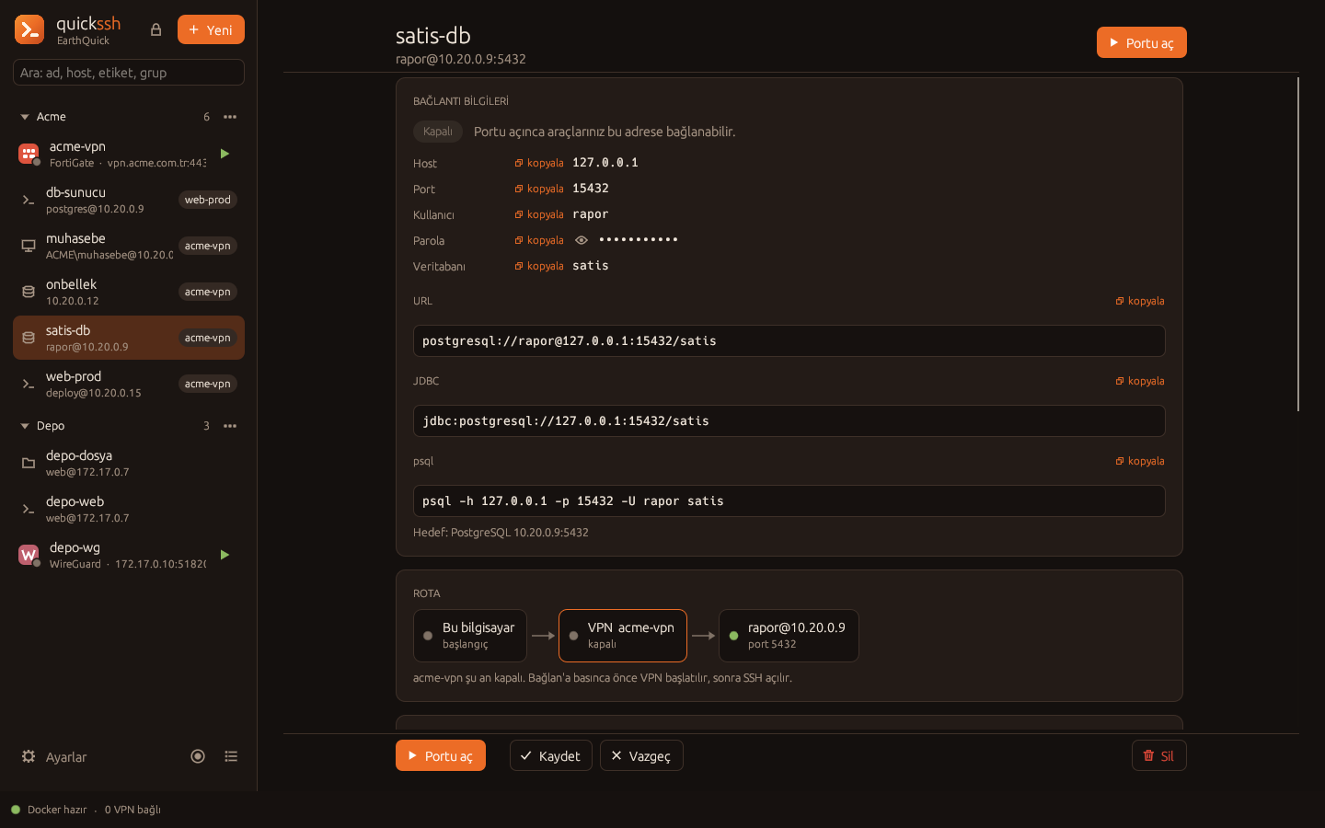
Task: Copy the Veritabanı value satis
Action: (x=539, y=266)
